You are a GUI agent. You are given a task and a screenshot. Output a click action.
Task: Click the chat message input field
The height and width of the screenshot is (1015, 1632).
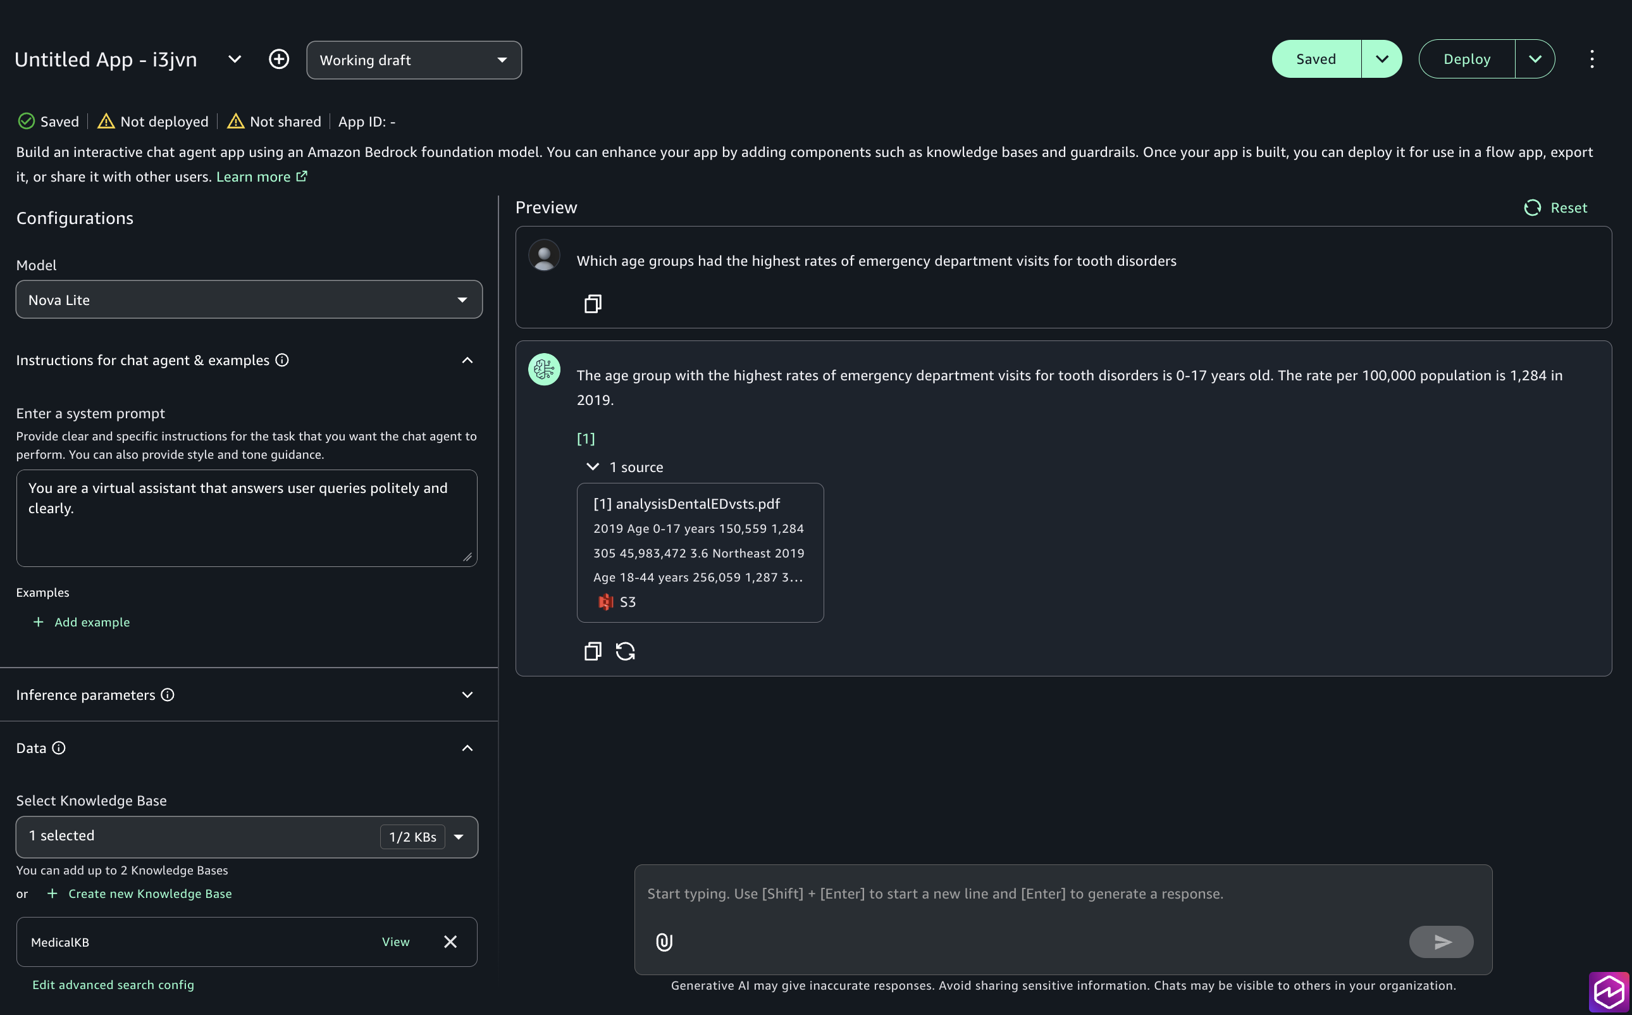(x=1063, y=894)
